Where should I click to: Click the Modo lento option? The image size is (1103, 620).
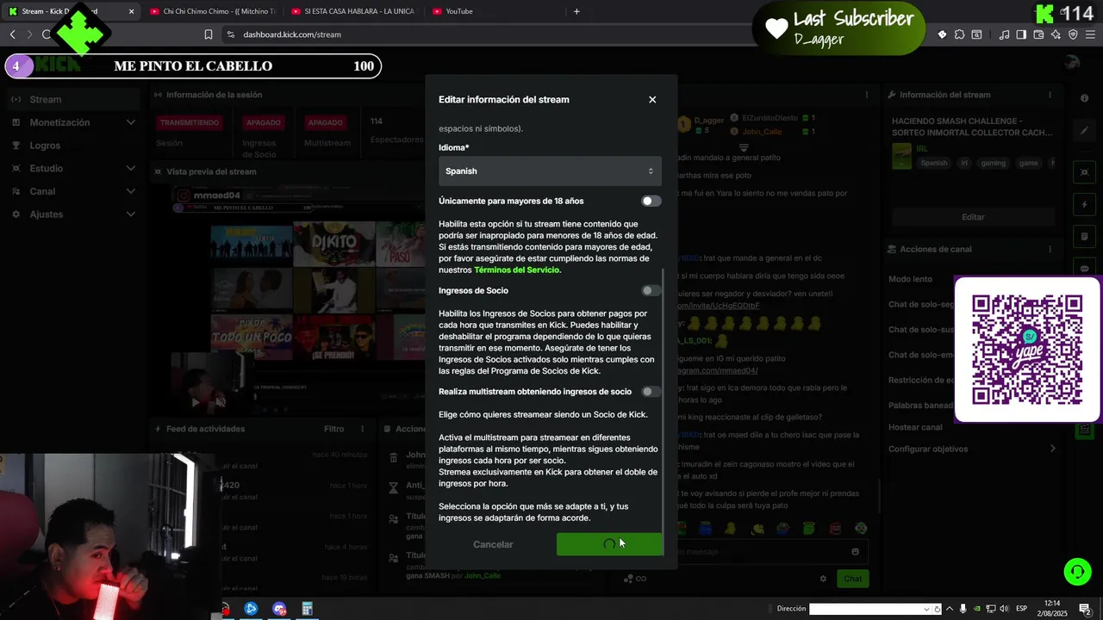pyautogui.click(x=910, y=279)
